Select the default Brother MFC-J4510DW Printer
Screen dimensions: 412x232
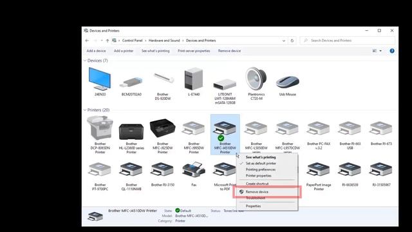(225, 135)
